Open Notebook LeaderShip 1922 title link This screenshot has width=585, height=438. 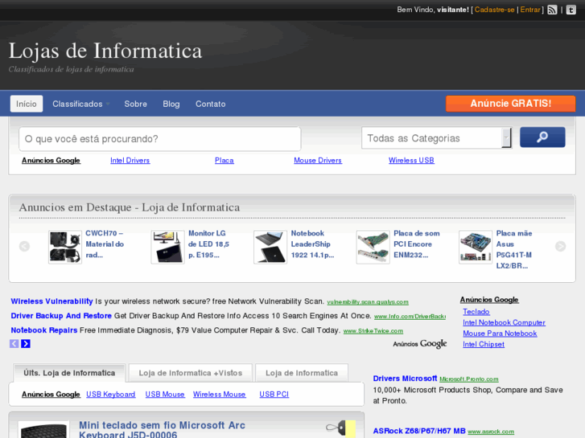(x=312, y=244)
